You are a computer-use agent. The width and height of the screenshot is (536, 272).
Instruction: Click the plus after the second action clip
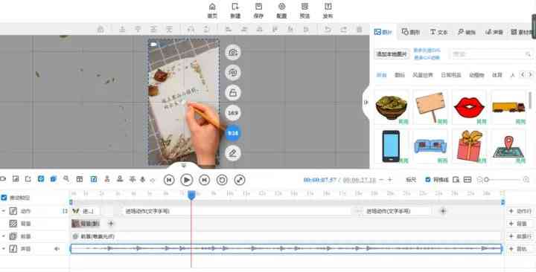[443, 211]
